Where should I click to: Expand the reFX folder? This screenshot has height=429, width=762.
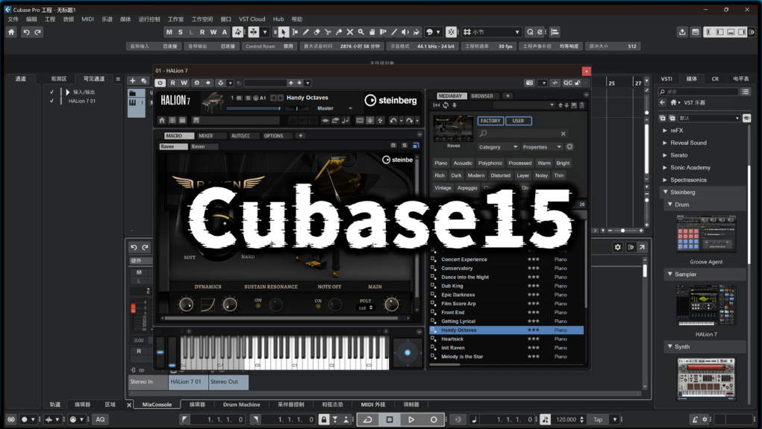point(665,131)
